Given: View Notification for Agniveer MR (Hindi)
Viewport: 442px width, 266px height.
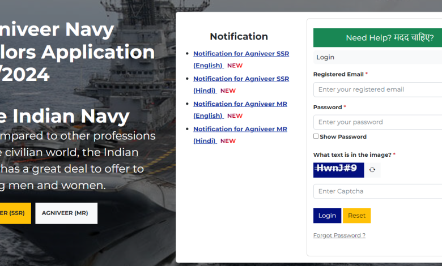Looking at the screenshot, I should 240,129.
